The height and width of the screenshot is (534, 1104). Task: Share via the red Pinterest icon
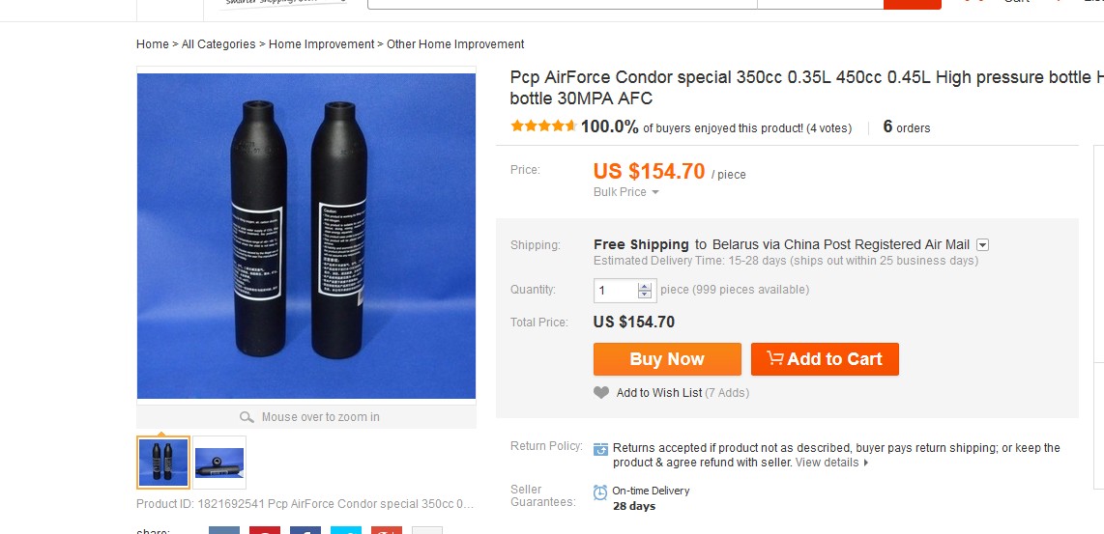265,530
